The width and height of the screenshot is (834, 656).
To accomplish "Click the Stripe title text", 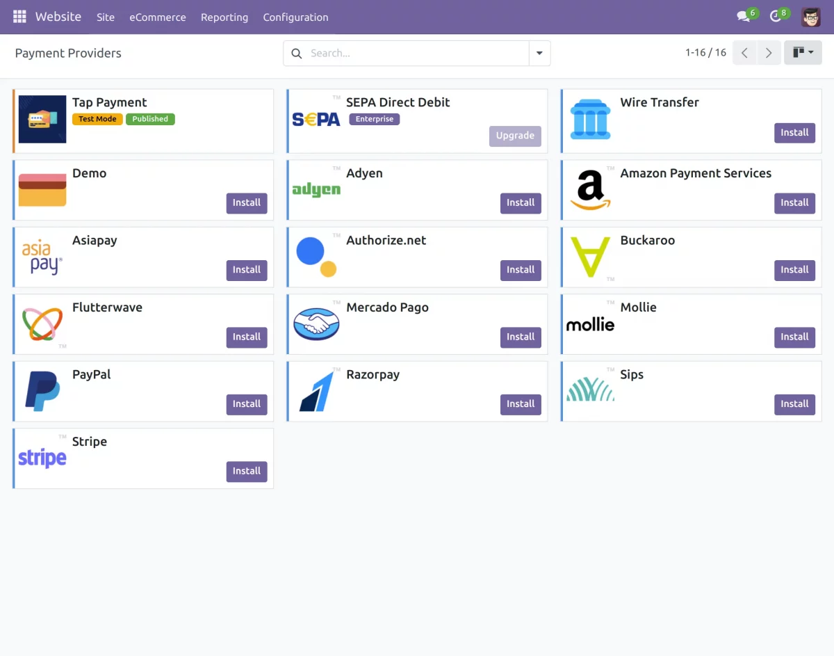I will point(90,442).
